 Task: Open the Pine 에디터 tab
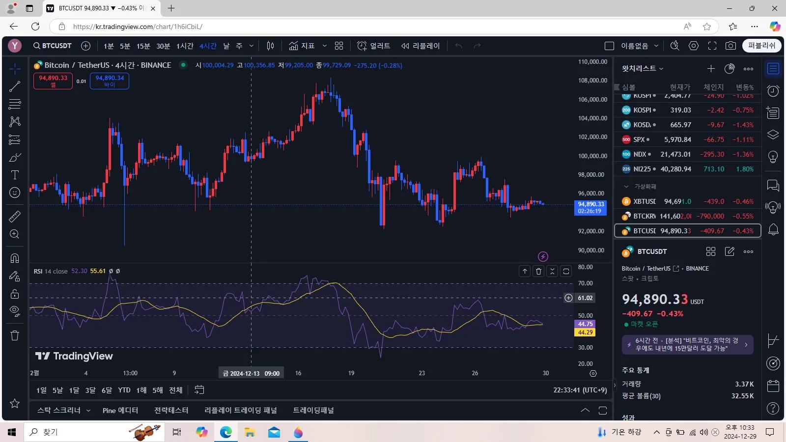[x=120, y=411]
